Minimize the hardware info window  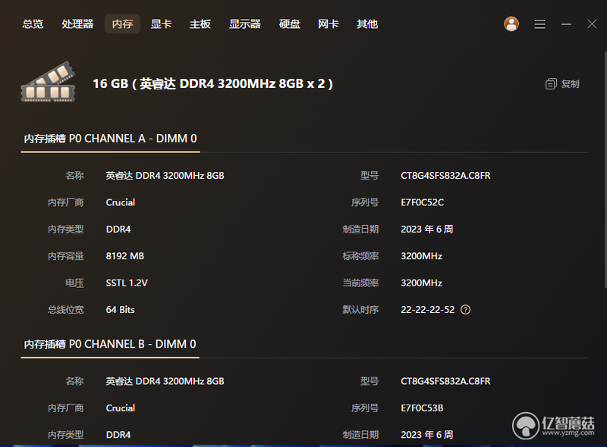point(566,24)
